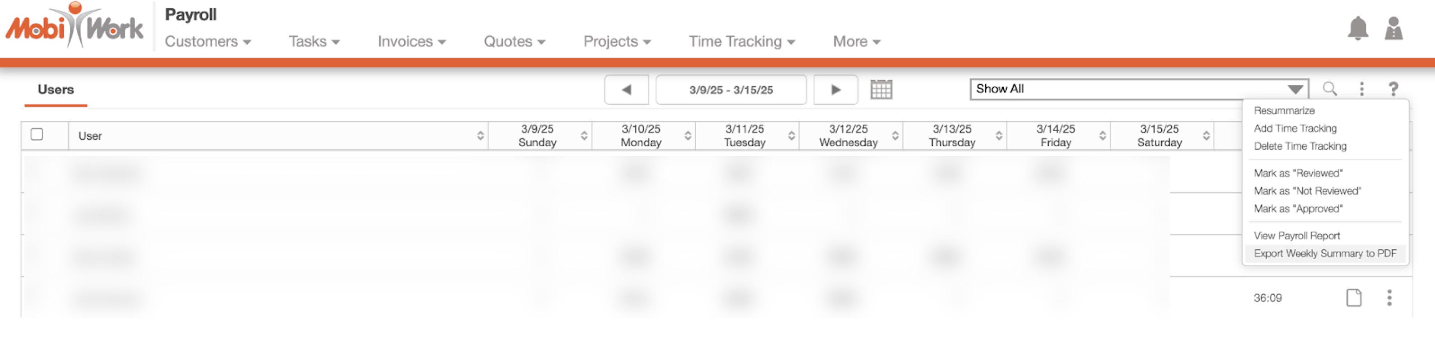Click the search magnifier icon

click(x=1330, y=89)
